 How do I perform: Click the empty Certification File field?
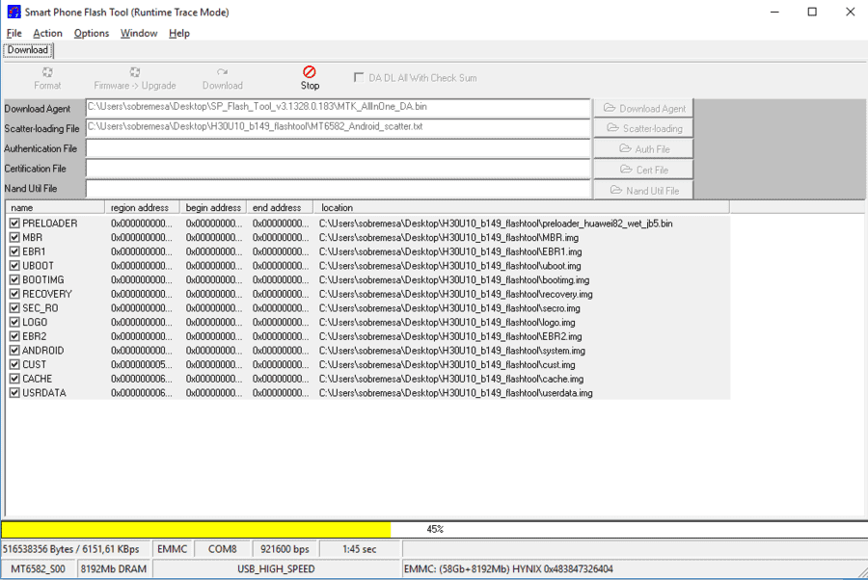pyautogui.click(x=339, y=168)
